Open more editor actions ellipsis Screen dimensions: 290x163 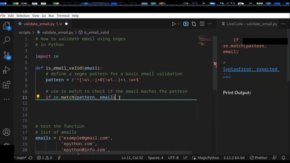click(210, 24)
